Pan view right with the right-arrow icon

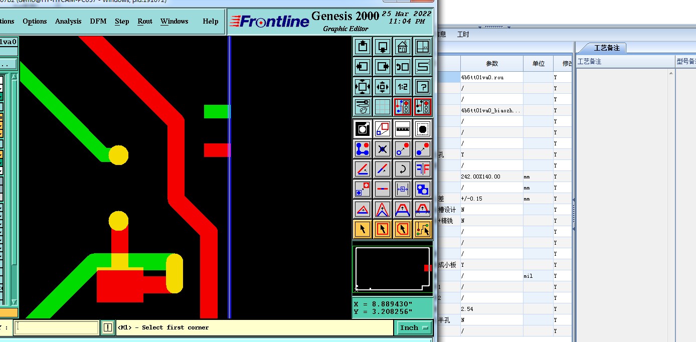coord(383,66)
